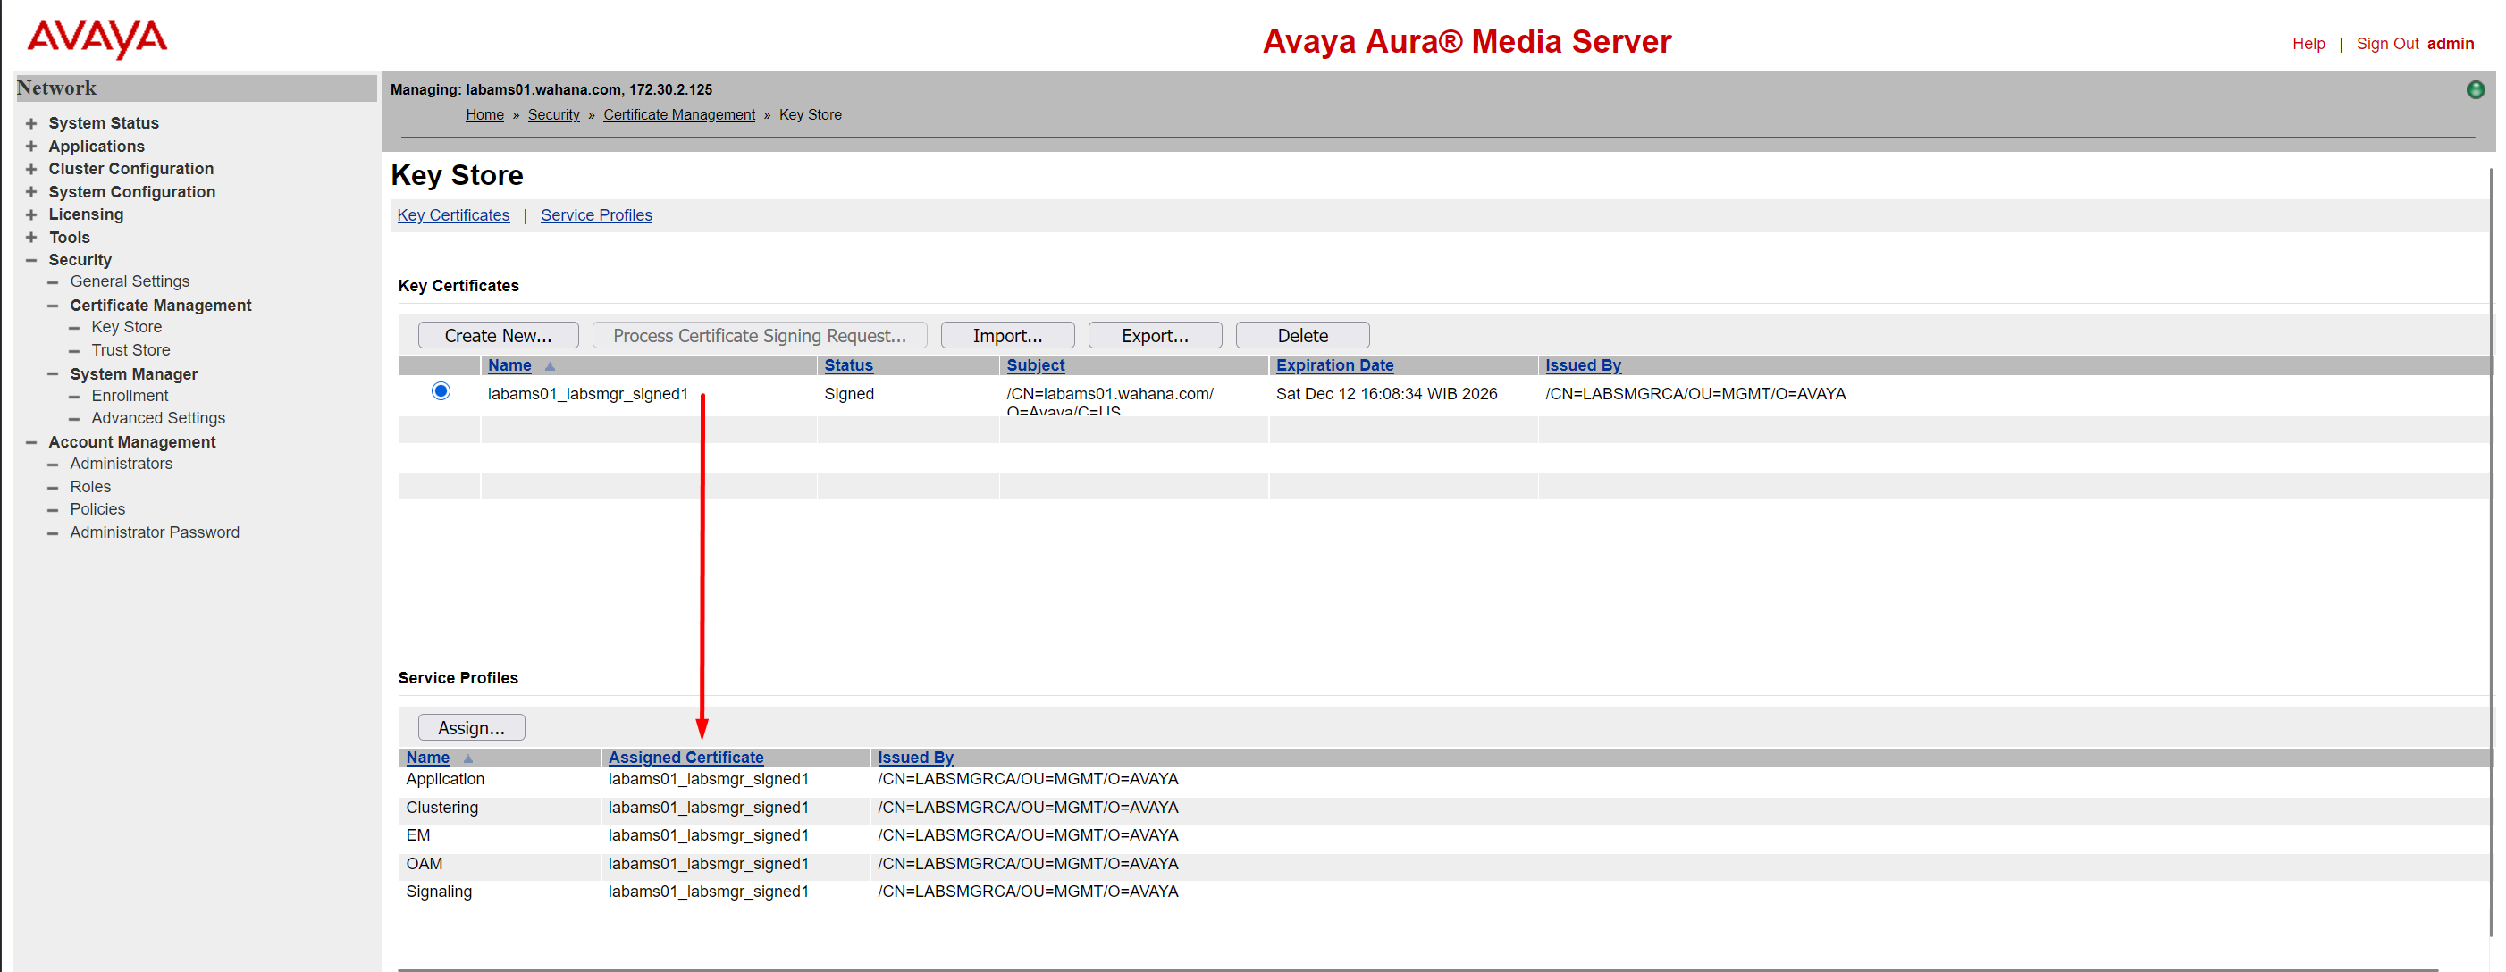Open the Trust Store page
This screenshot has width=2506, height=972.
click(130, 349)
